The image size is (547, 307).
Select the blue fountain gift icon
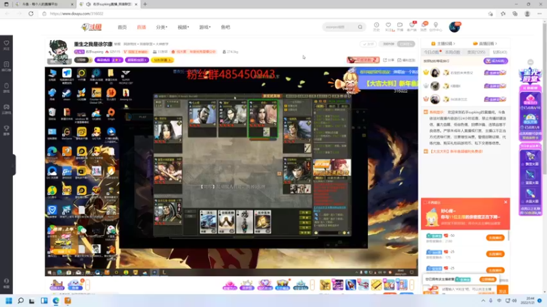point(300,285)
